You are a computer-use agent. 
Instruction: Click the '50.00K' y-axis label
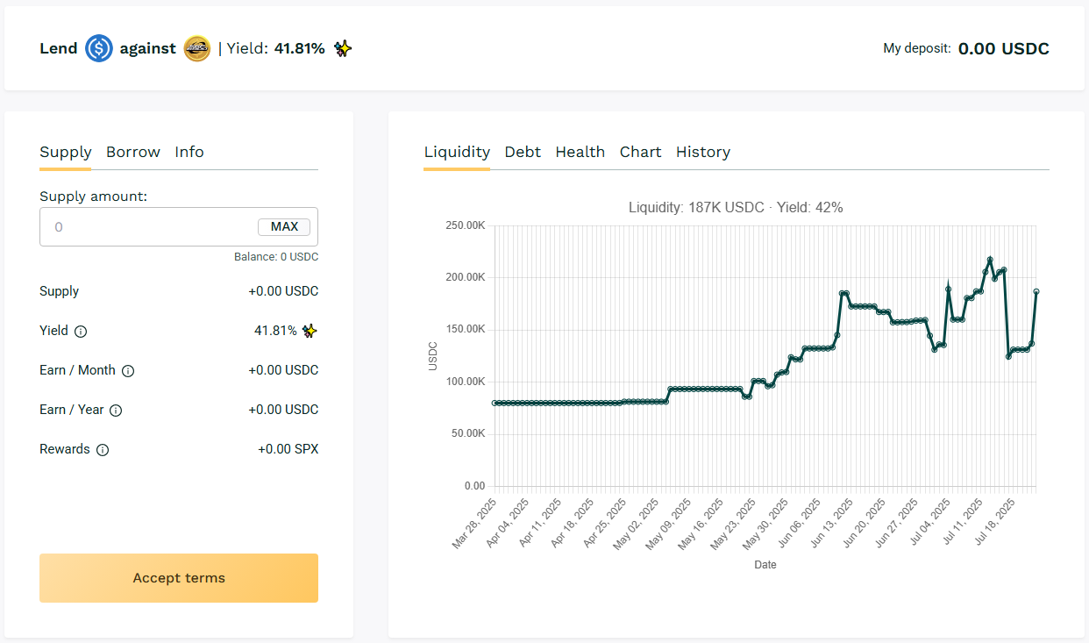tap(468, 433)
